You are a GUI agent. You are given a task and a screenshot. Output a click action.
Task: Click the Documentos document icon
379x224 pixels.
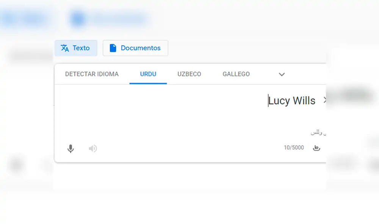[113, 48]
